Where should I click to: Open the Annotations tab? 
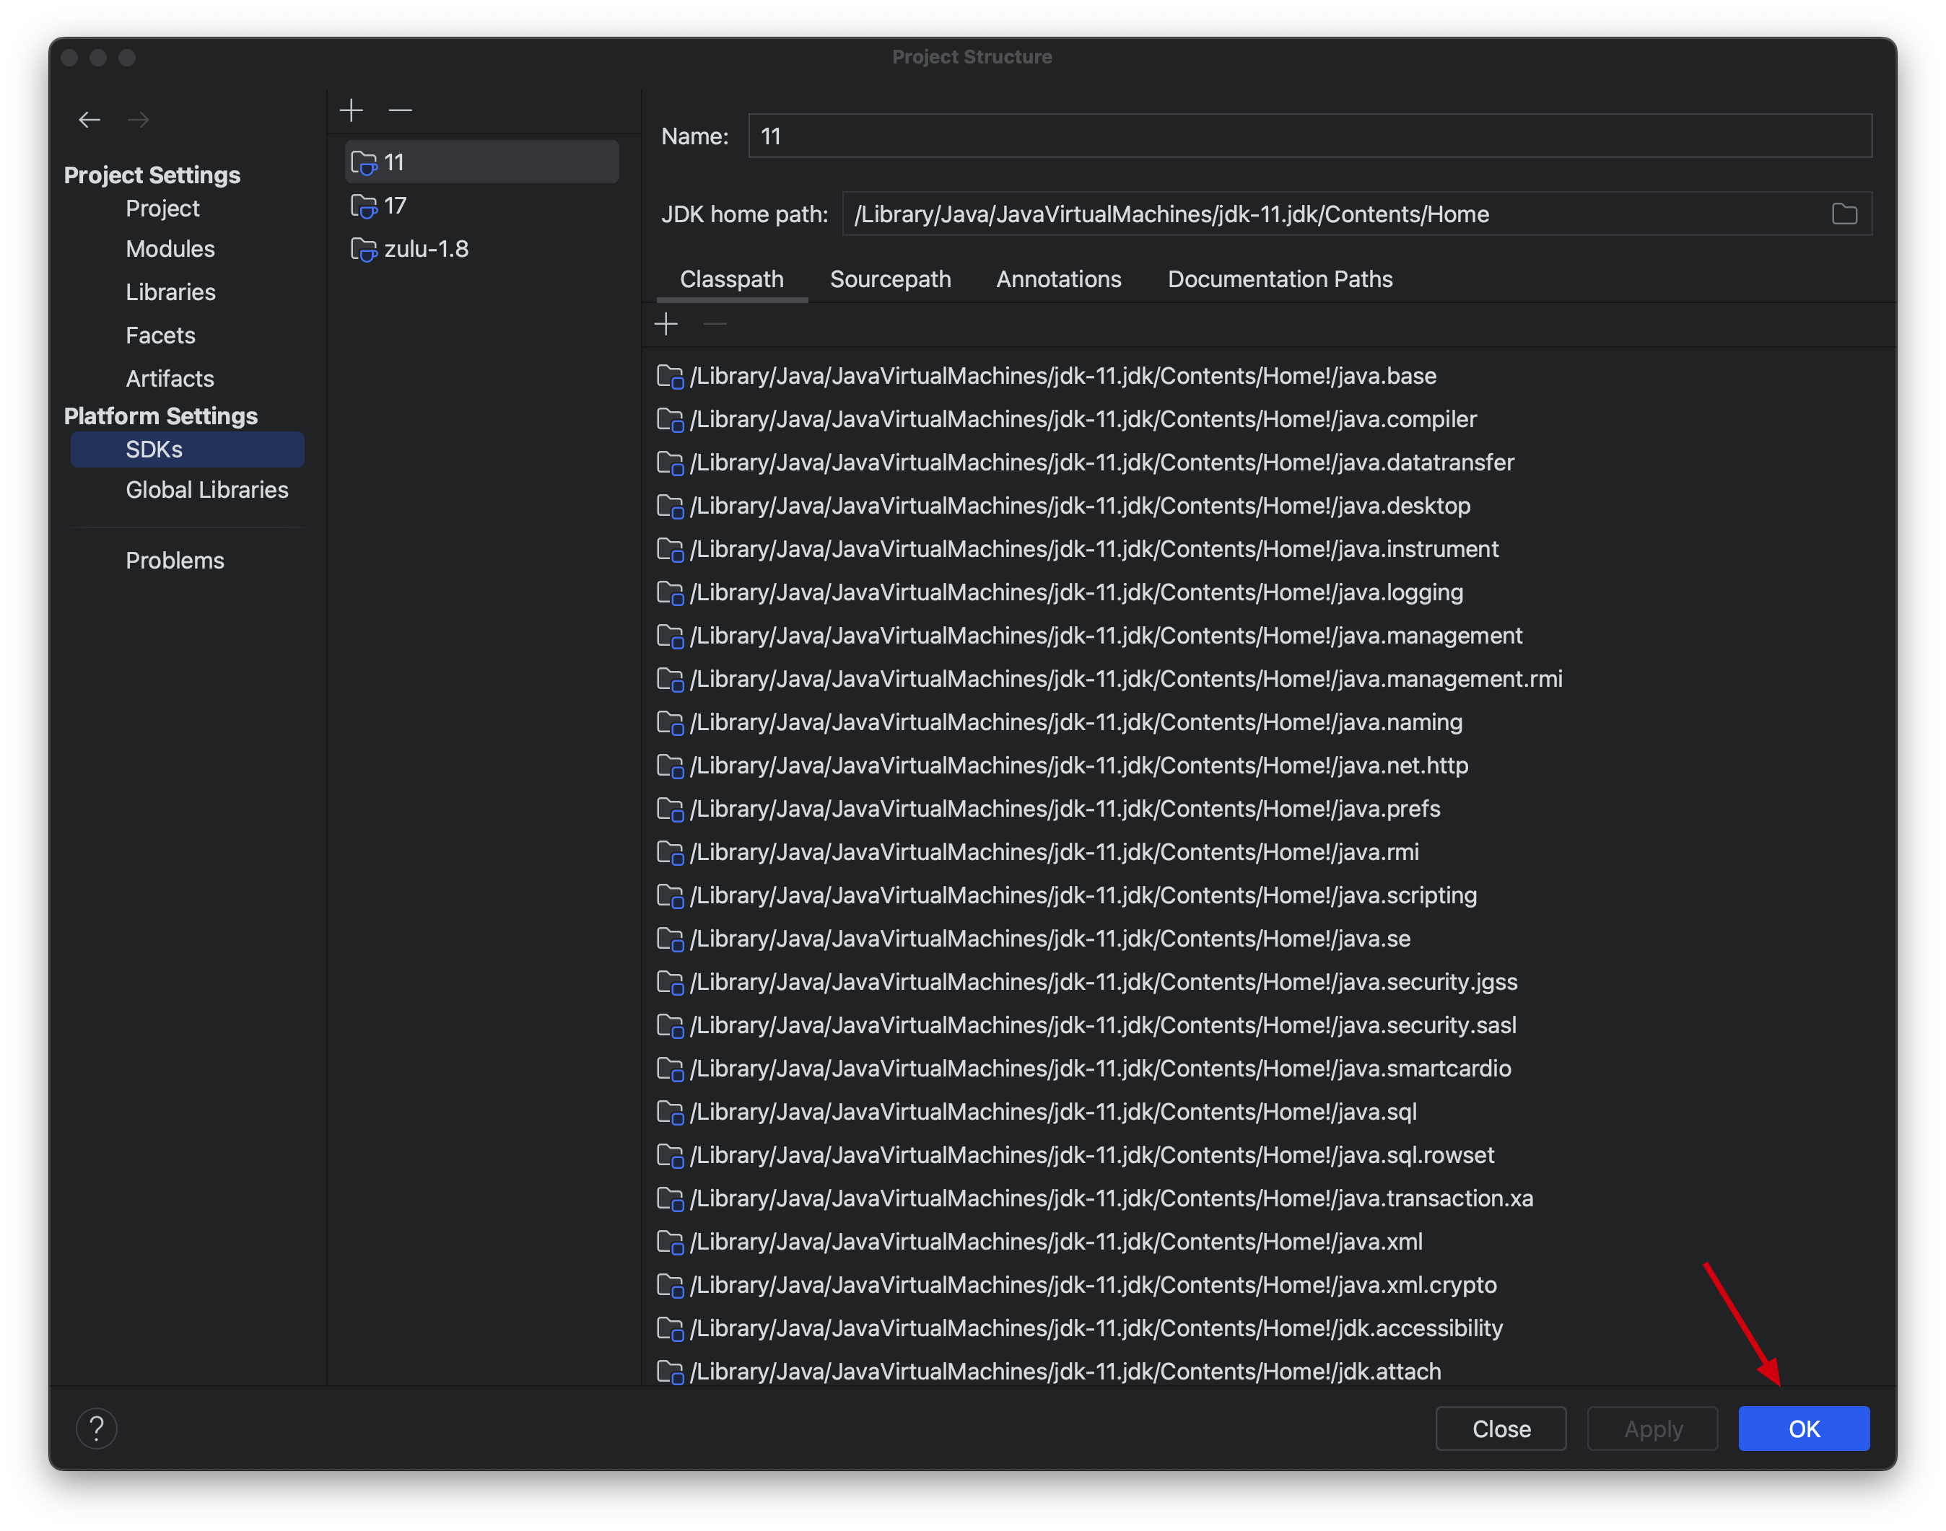coord(1058,278)
